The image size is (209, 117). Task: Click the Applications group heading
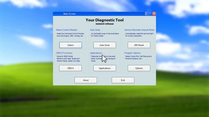pos(96,53)
